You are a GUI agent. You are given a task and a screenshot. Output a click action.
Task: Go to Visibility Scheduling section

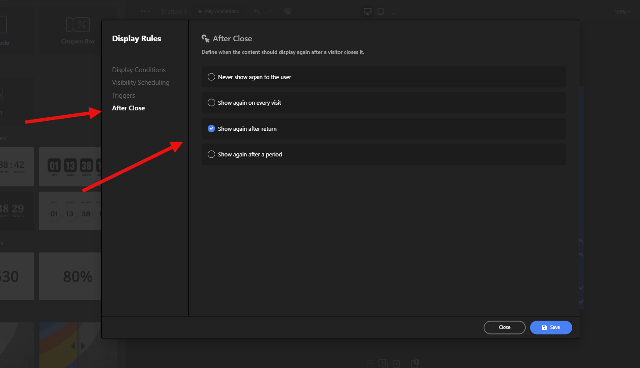140,83
